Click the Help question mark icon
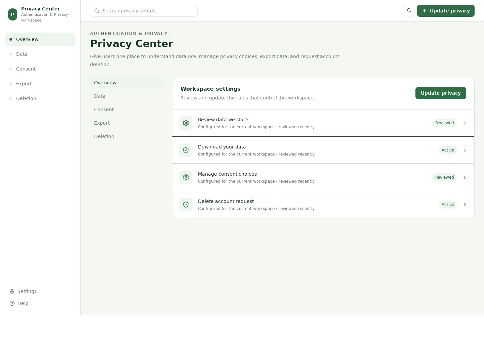 [x=12, y=303]
